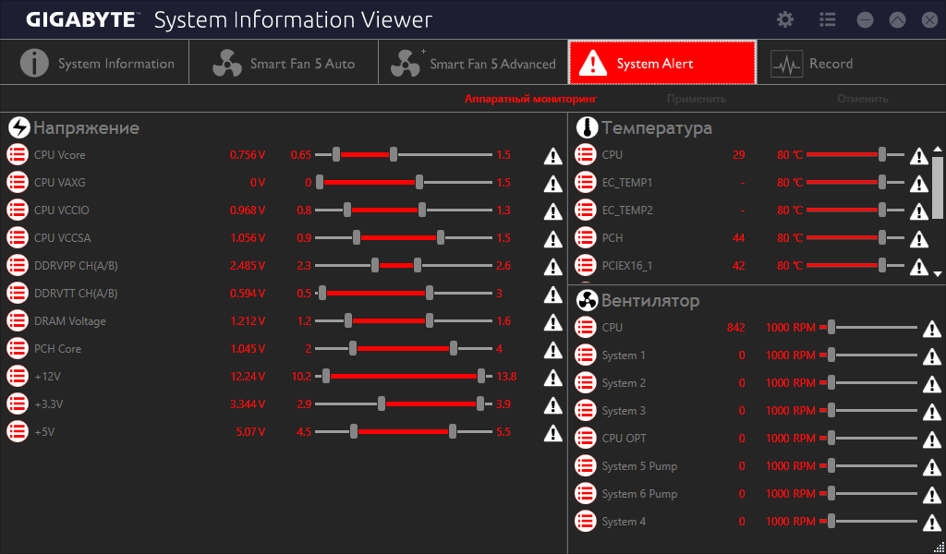This screenshot has height=554, width=946.
Task: Toggle the alert warning triangle for +5V
Action: tap(553, 432)
